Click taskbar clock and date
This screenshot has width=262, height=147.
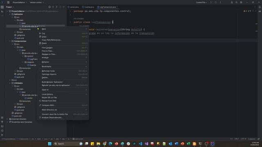pyautogui.click(x=255, y=144)
